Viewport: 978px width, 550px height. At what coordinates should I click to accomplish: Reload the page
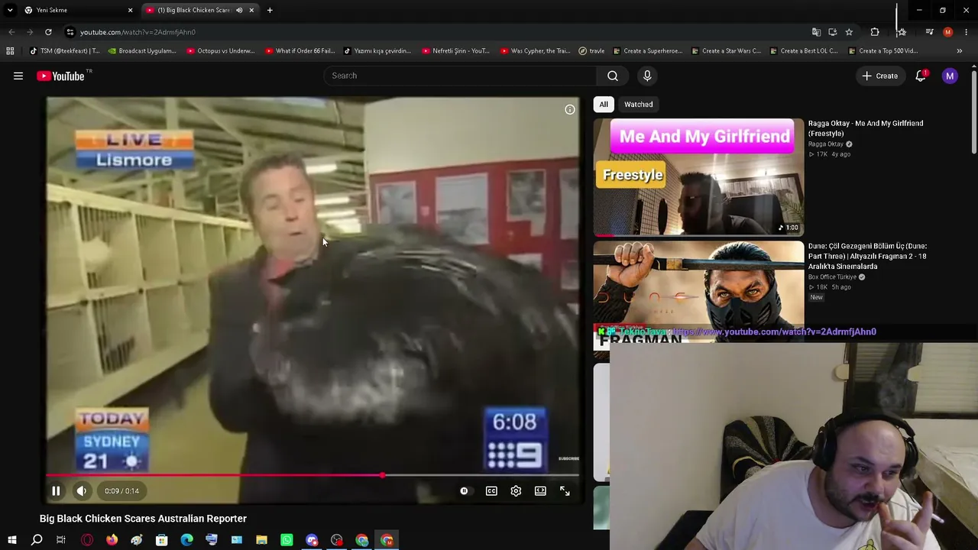pos(48,32)
